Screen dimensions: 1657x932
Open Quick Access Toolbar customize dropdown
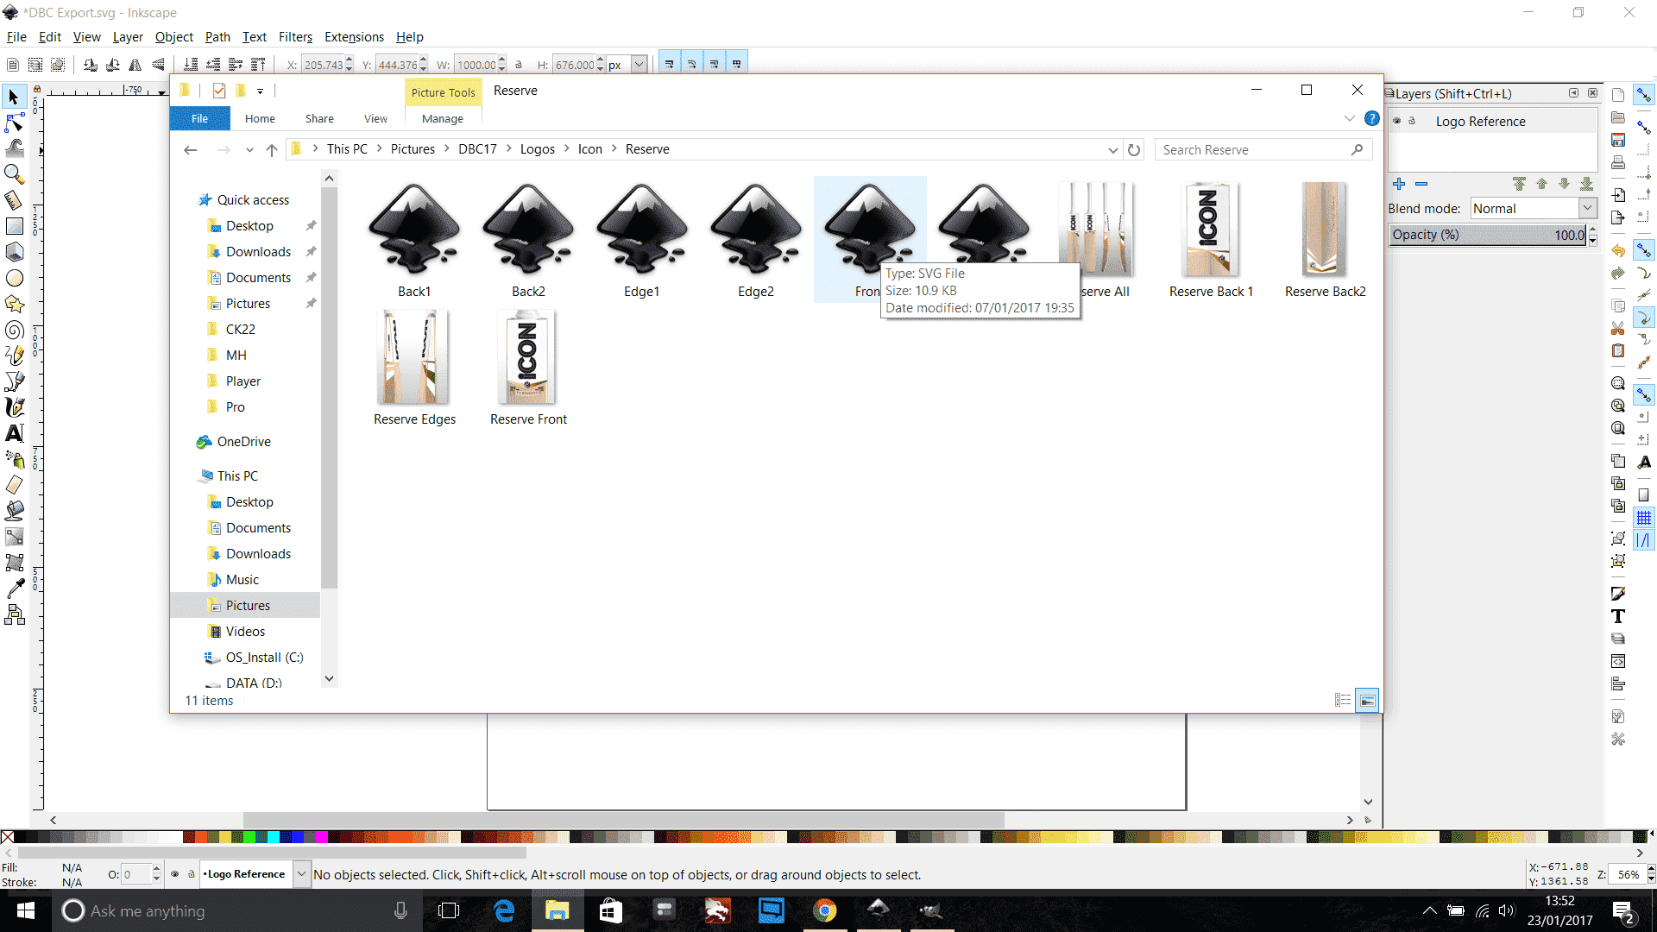tap(260, 91)
